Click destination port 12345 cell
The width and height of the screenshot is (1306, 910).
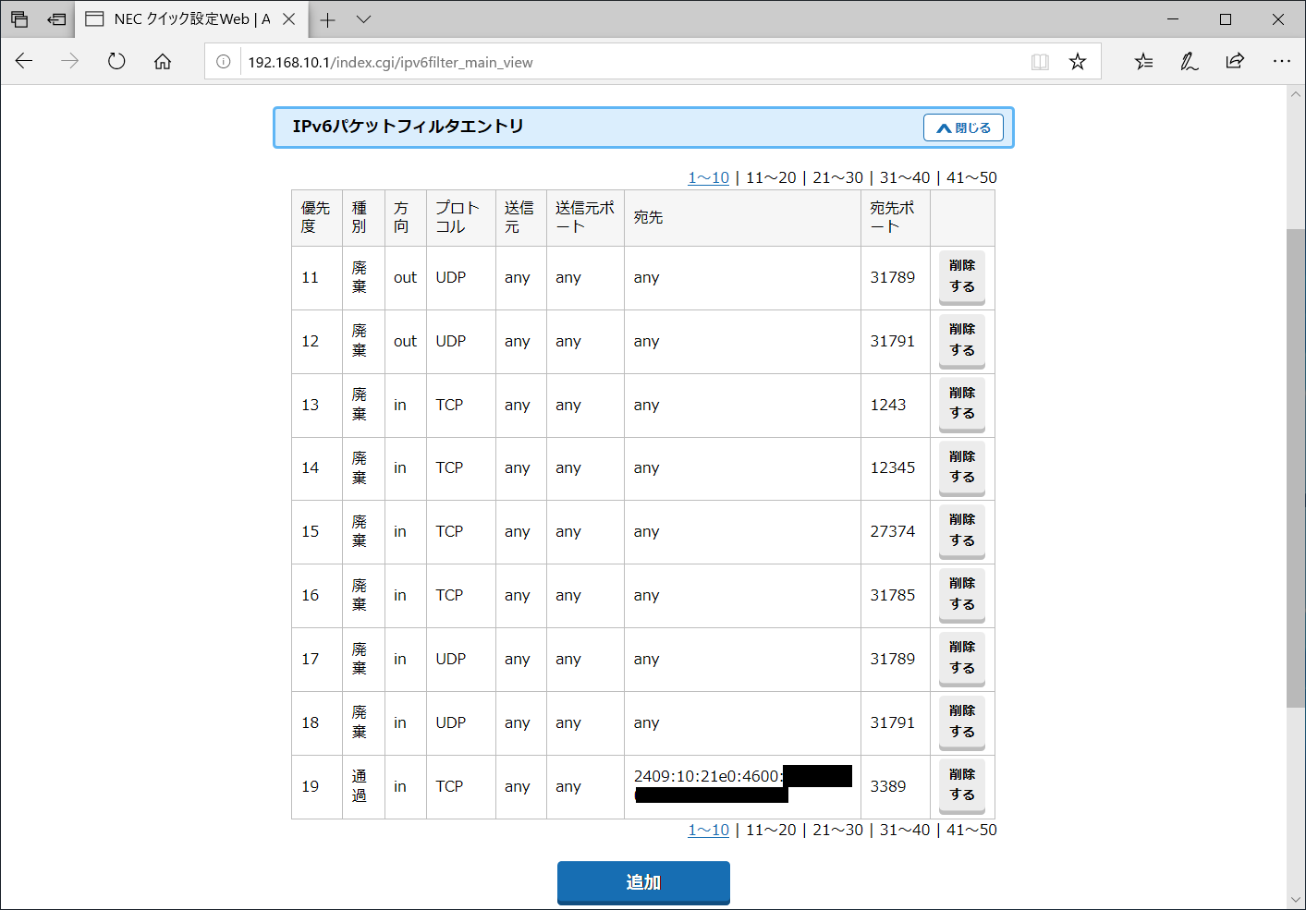pos(896,468)
